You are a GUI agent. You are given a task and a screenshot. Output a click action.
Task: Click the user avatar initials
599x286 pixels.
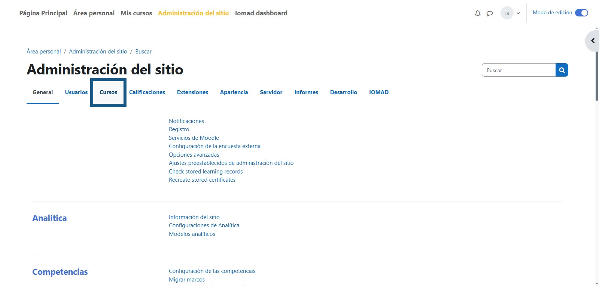(507, 13)
